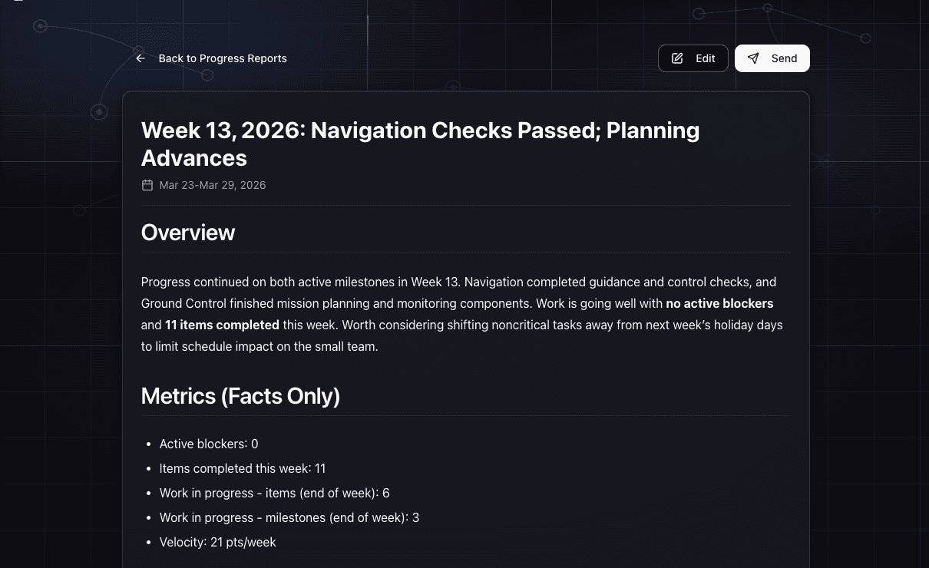Screen dimensions: 929x568
Task: Click the bold "no active blockers" text
Action: tap(719, 303)
